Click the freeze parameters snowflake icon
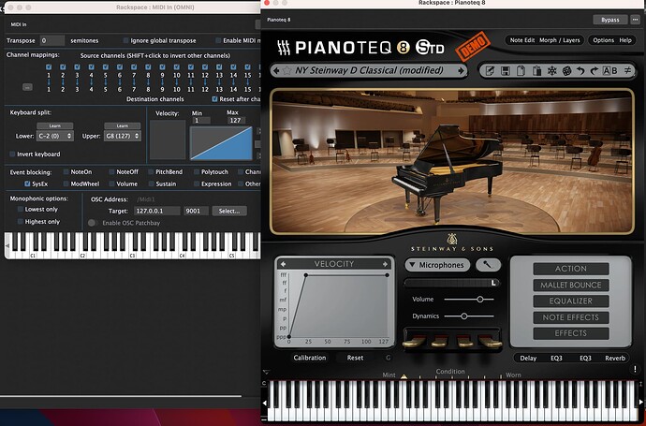The width and height of the screenshot is (646, 426). [551, 71]
